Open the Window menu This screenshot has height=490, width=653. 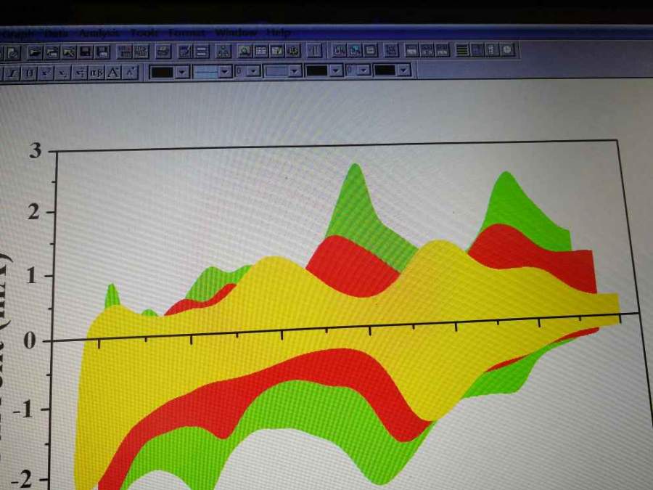(x=236, y=33)
